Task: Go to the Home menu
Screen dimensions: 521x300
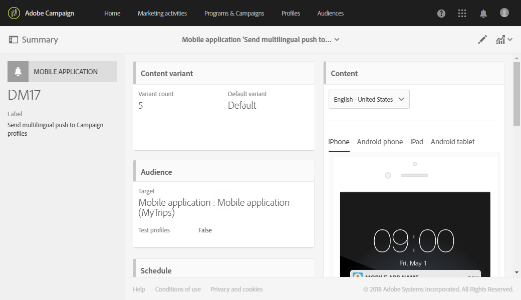Action: [112, 14]
